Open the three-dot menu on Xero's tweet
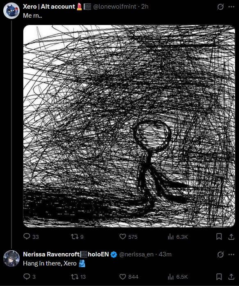The height and width of the screenshot is (286, 239). tap(231, 7)
